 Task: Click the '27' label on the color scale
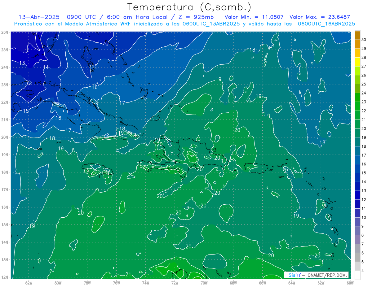[x=364, y=66]
